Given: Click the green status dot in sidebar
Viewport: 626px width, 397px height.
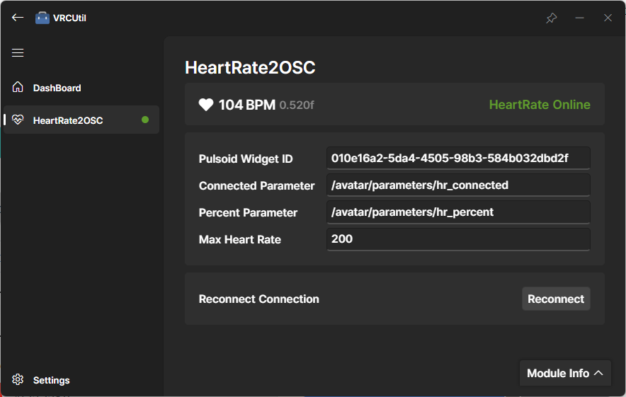Looking at the screenshot, I should pyautogui.click(x=145, y=120).
